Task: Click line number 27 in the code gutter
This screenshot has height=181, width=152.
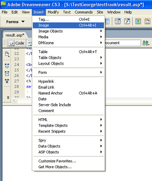Action: (x=17, y=81)
